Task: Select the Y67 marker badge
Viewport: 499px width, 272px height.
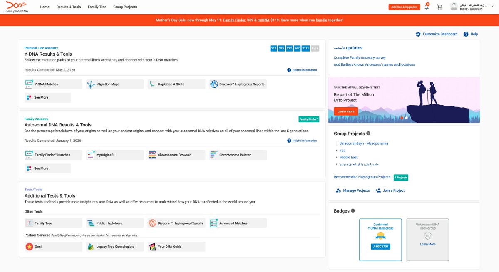Action: coord(297,48)
